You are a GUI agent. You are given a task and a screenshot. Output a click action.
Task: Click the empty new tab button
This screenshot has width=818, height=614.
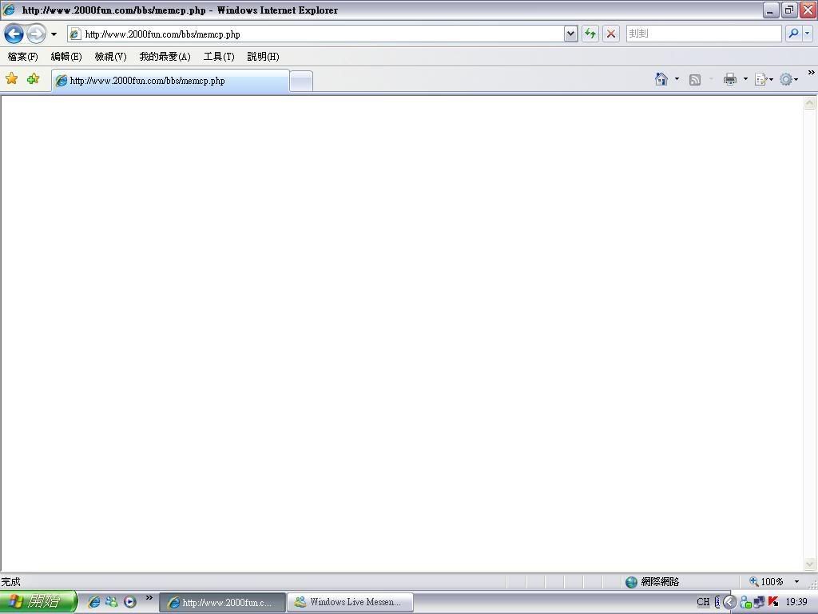tap(300, 81)
